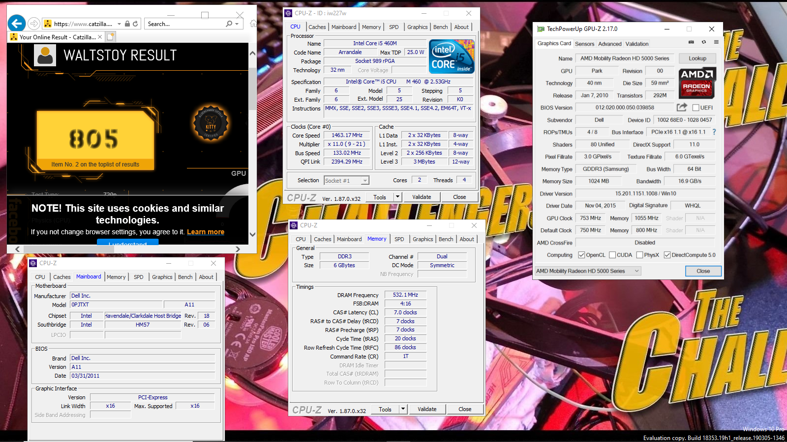Viewport: 787px width, 442px height.
Task: Go back in the Catzilla browser window
Action: [17, 23]
